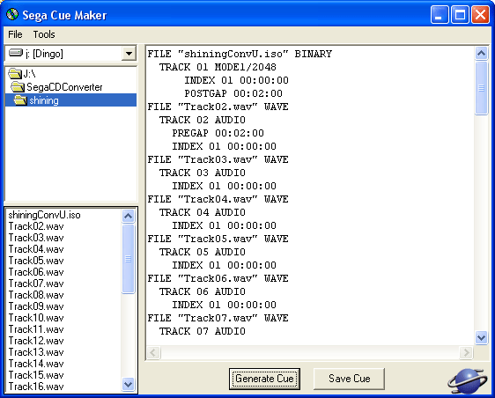Click cue text scroll down arrow
Viewport: 495px width, 398px height.
[x=481, y=338]
